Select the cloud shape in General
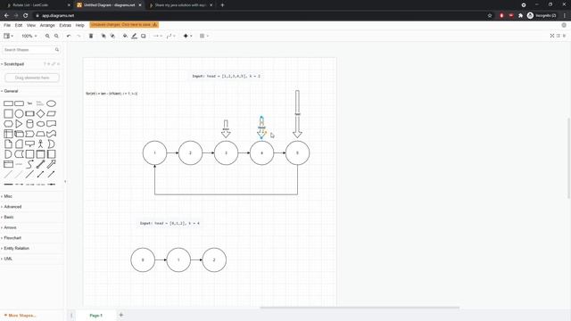The image size is (571, 321). click(x=40, y=124)
